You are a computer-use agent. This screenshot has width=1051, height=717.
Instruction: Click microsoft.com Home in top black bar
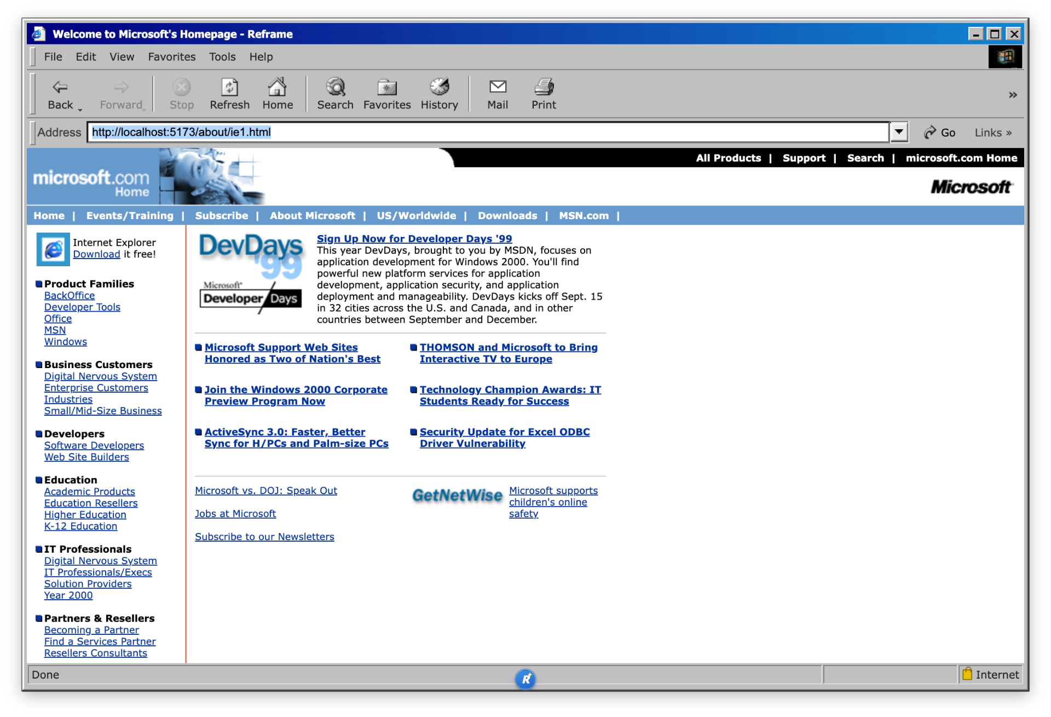pos(961,158)
